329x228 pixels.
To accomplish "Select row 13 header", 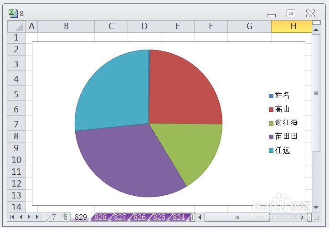I will tap(16, 196).
